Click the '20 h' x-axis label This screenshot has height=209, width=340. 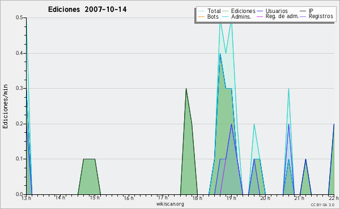coord(265,198)
